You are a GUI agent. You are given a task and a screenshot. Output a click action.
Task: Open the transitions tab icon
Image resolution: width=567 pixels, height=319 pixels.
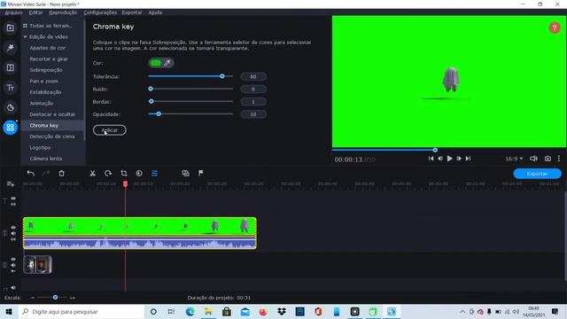[x=10, y=67]
